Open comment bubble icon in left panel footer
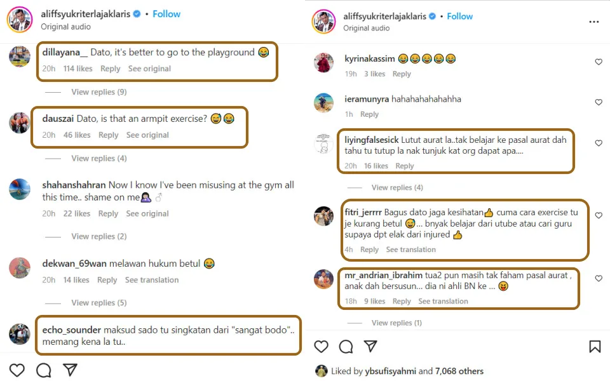Screen dimensions: 610x381 pyautogui.click(x=43, y=370)
